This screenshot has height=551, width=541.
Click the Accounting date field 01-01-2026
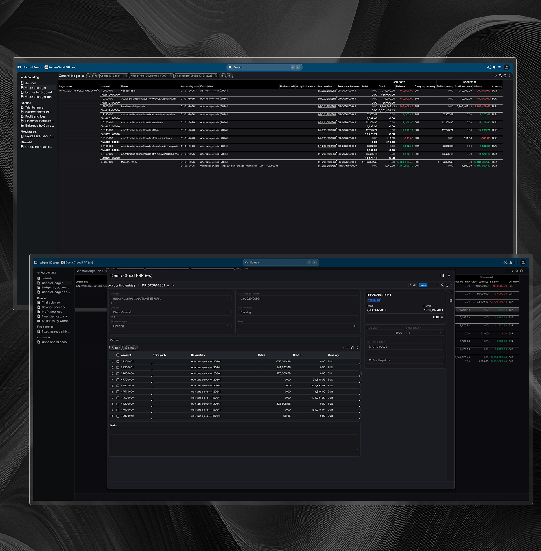click(405, 347)
